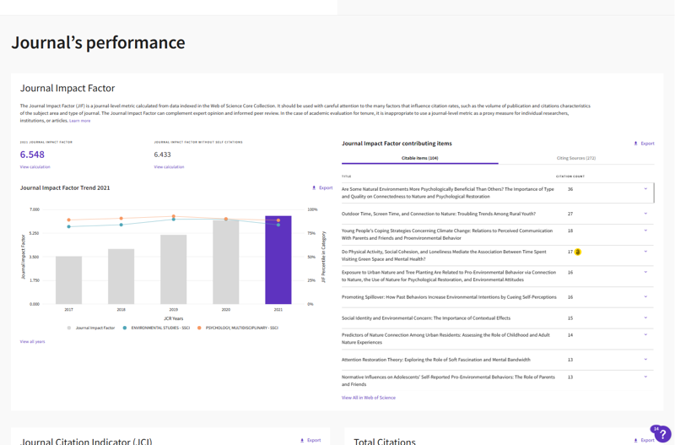This screenshot has width=675, height=445.
Task: Open View calculation under 6.433 without self citations
Action: coord(169,167)
